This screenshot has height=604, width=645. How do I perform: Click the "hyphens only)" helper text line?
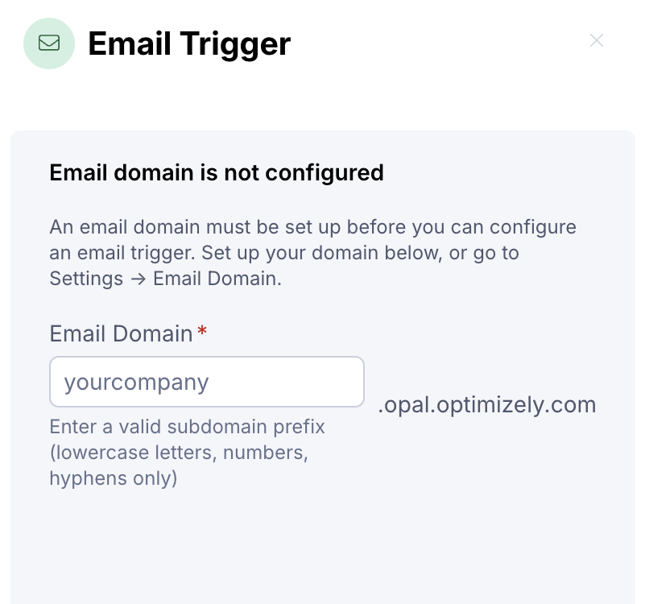click(x=114, y=478)
